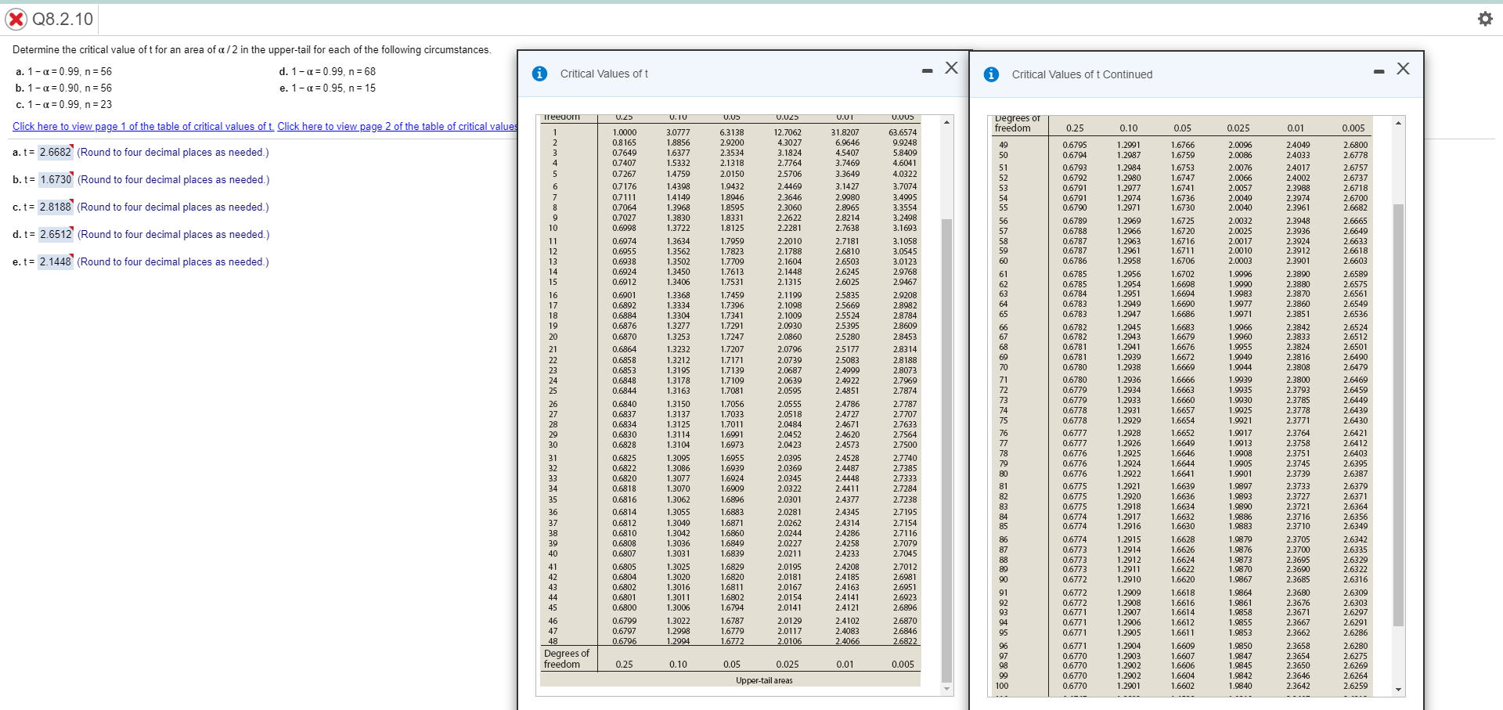
Task: Click scroll-down arrow in Critical Values of t table
Action: 946,689
